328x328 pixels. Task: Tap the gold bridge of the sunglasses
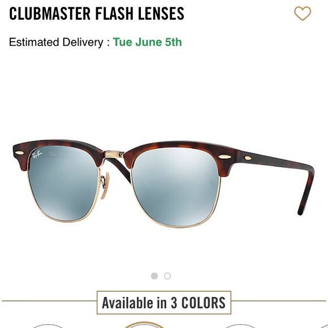click(114, 154)
